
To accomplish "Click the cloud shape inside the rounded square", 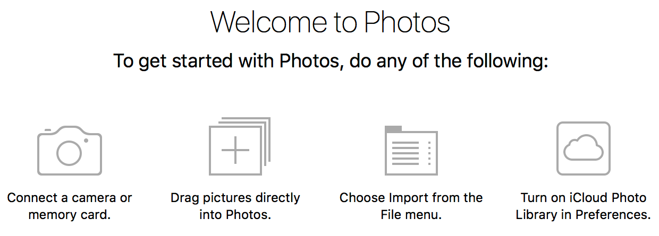I will (583, 148).
